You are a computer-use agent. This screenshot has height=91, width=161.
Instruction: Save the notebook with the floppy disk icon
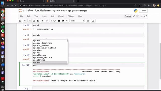click(20, 21)
